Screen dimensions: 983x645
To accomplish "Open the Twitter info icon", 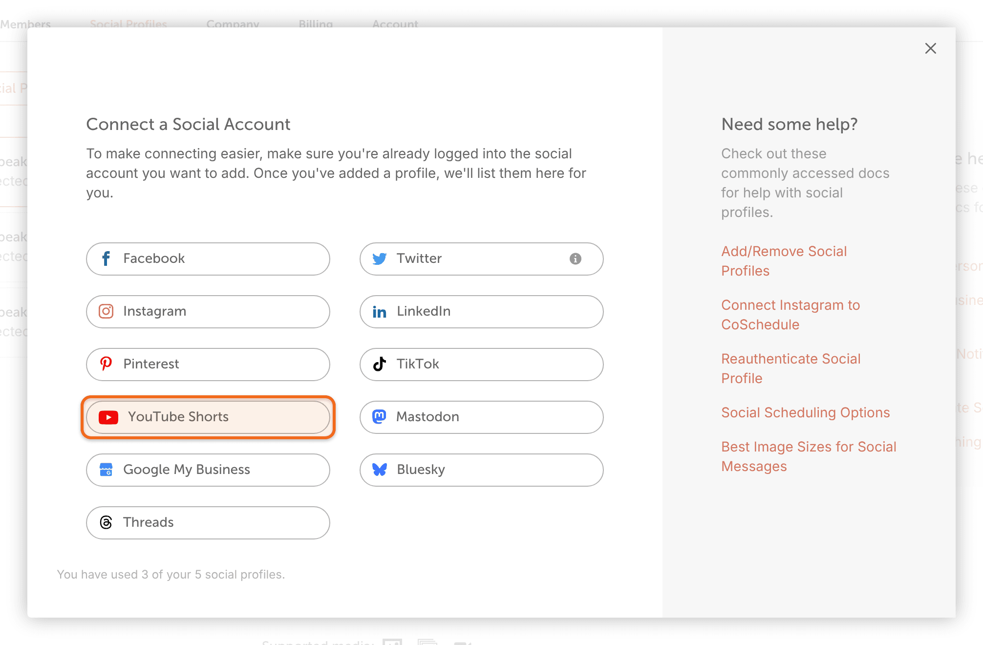I will point(576,258).
